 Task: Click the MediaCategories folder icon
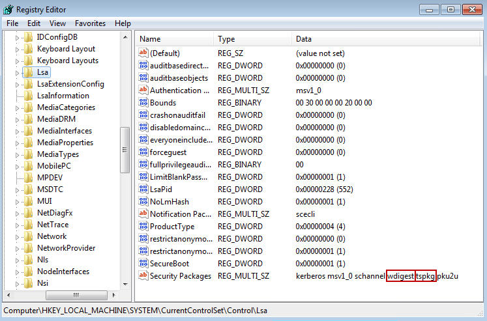coord(28,107)
